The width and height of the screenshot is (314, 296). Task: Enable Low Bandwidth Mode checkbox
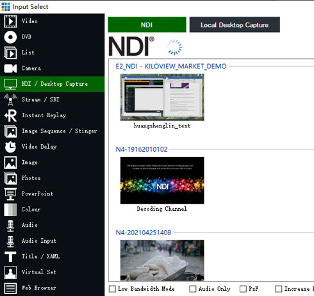point(112,289)
